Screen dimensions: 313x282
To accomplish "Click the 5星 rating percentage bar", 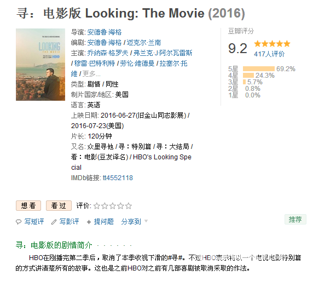I will coord(259,69).
